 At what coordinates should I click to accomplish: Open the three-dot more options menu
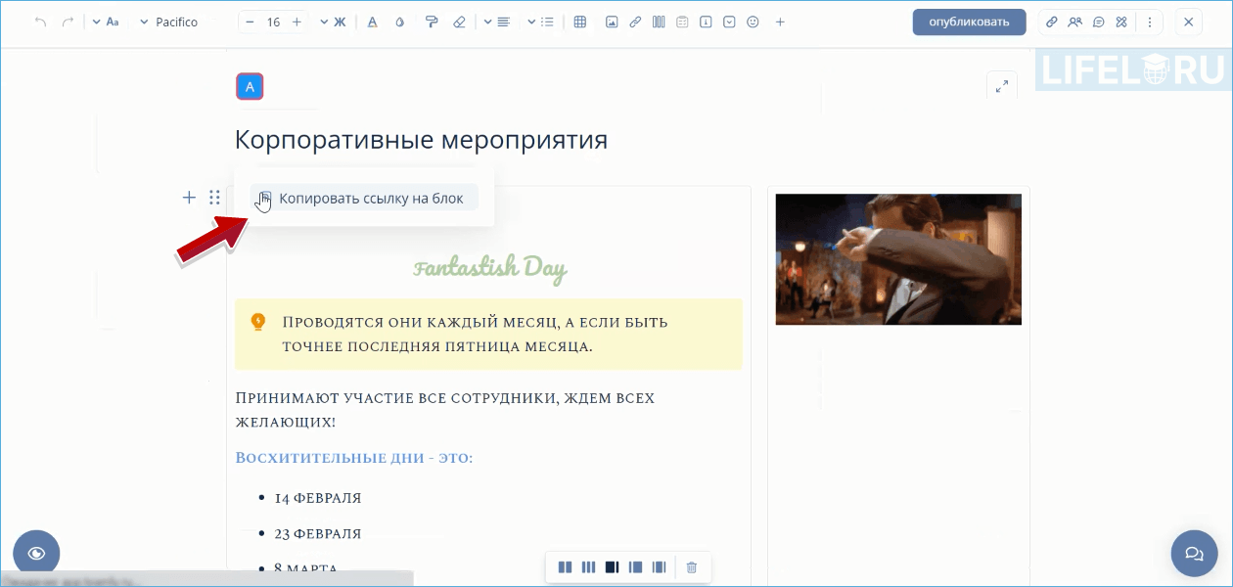pos(1150,22)
